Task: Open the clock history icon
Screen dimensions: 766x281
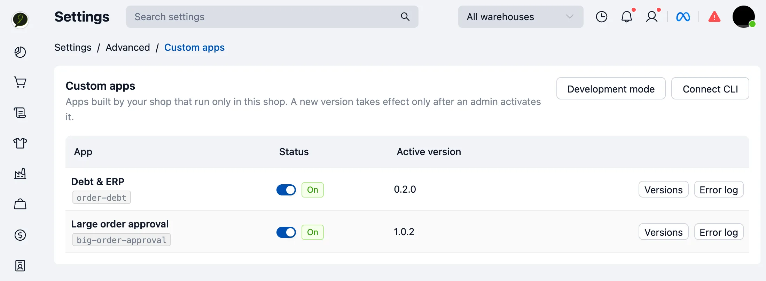Action: click(x=602, y=17)
